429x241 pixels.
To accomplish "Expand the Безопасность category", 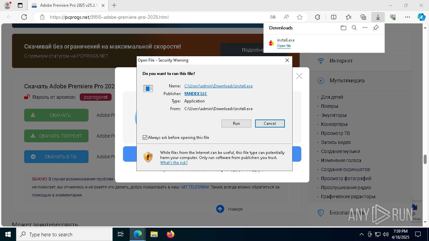I will (348, 213).
